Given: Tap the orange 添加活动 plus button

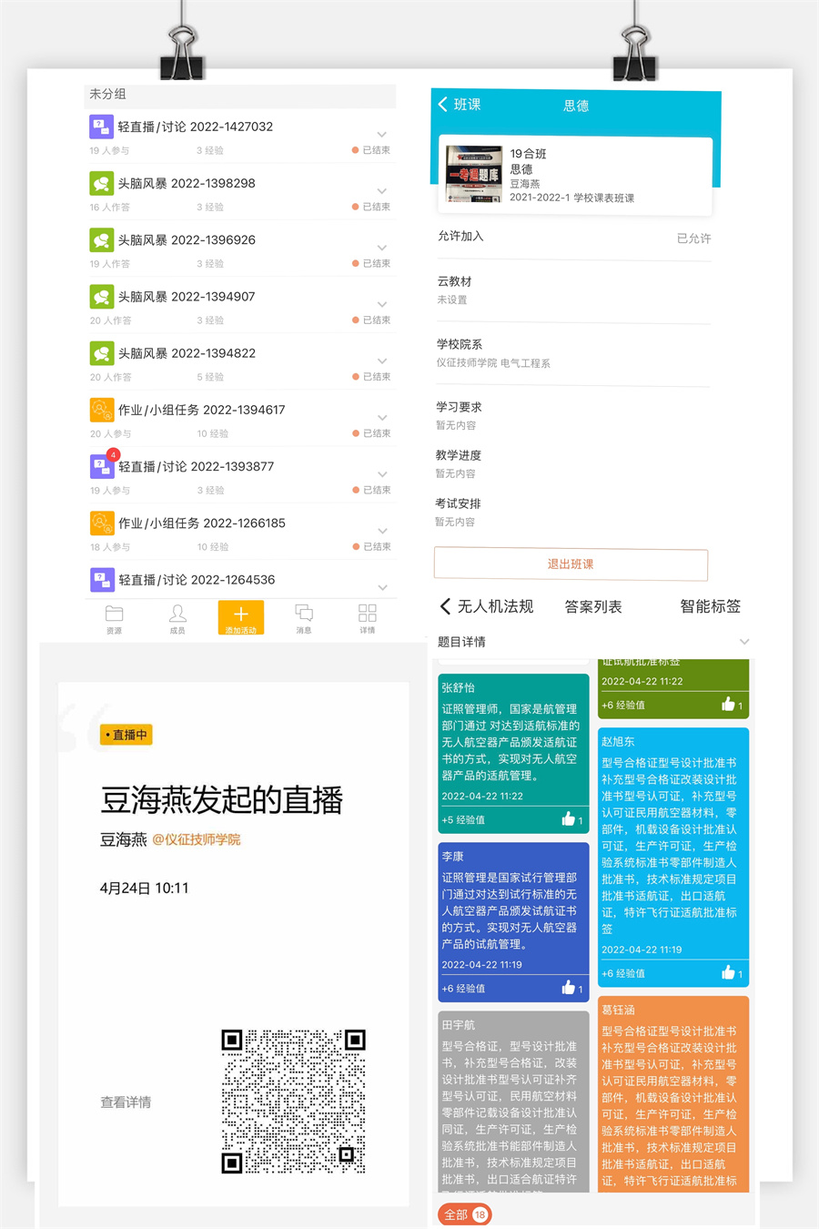Looking at the screenshot, I should 241,616.
